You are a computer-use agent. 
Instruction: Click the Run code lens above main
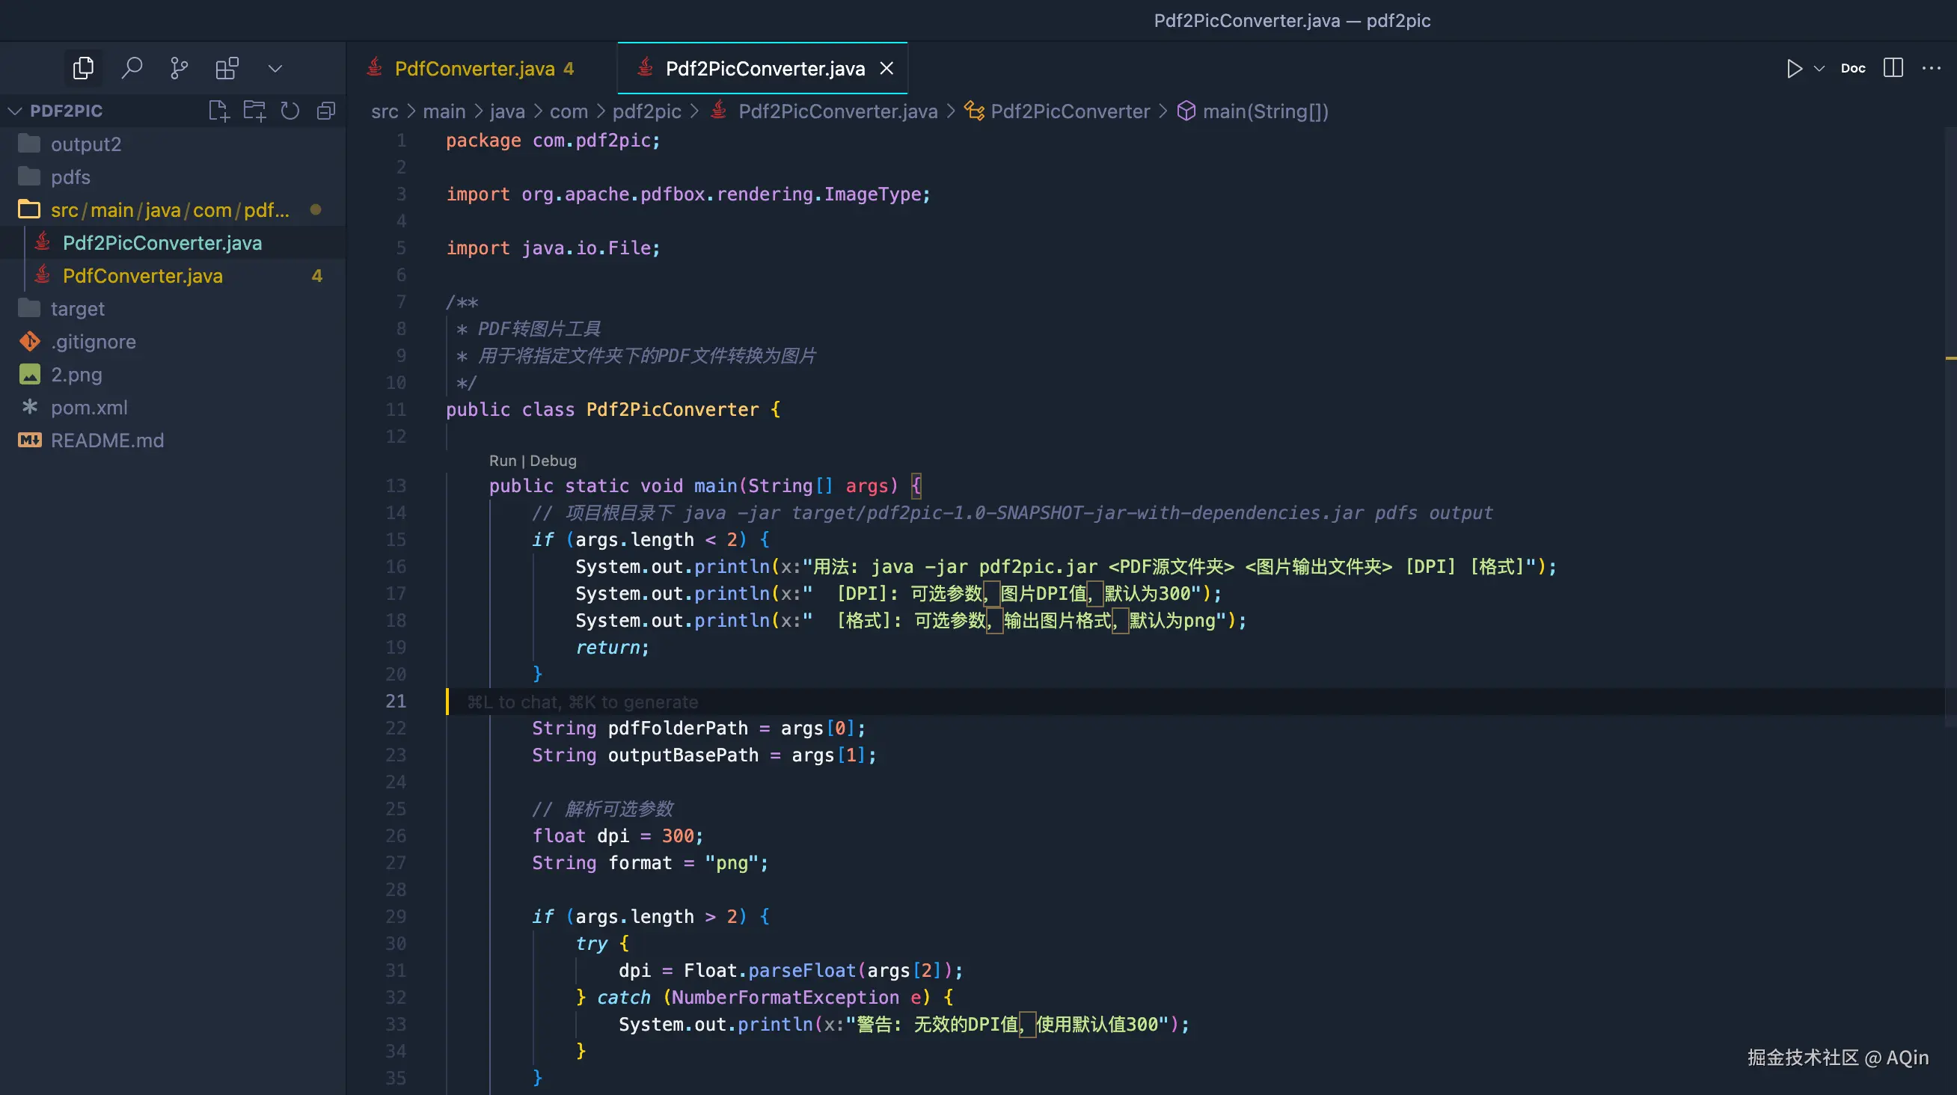click(x=502, y=461)
